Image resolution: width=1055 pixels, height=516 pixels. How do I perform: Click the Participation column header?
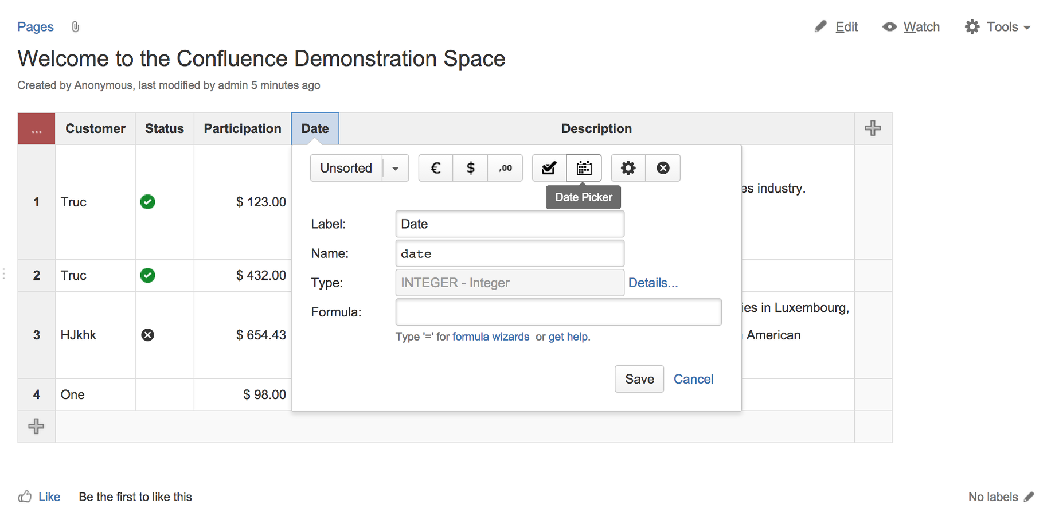(243, 128)
